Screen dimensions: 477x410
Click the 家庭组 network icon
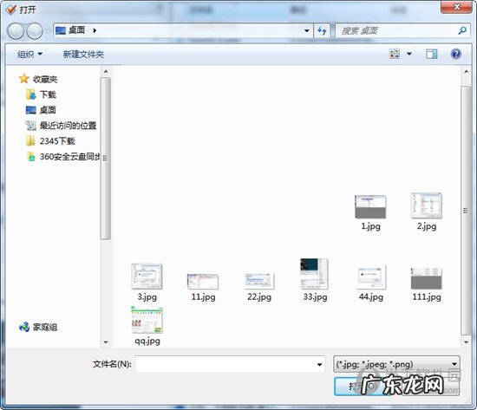(24, 327)
